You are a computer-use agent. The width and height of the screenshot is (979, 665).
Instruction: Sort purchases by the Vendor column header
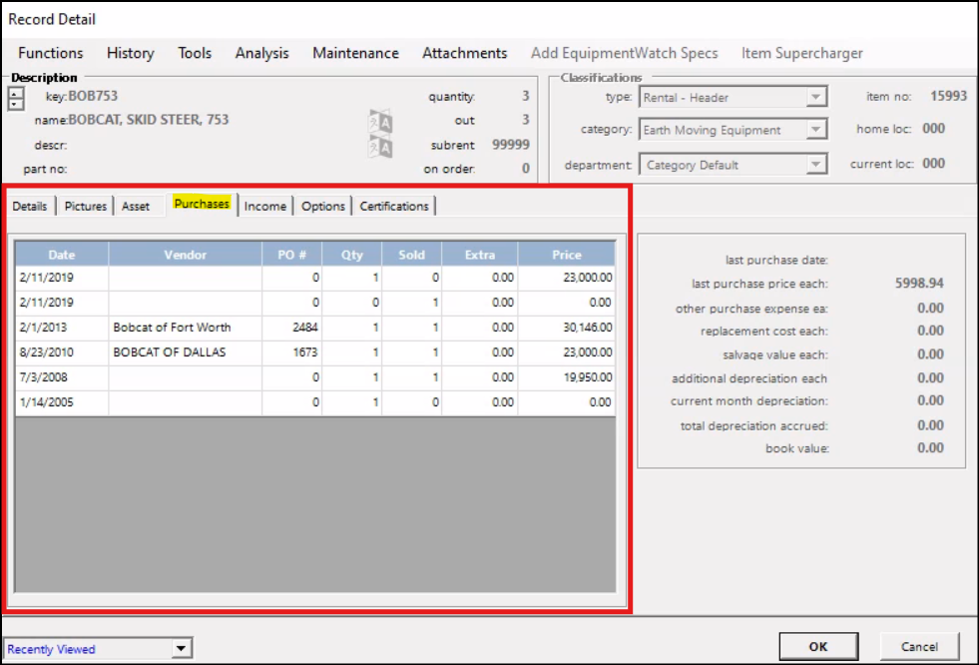point(185,255)
